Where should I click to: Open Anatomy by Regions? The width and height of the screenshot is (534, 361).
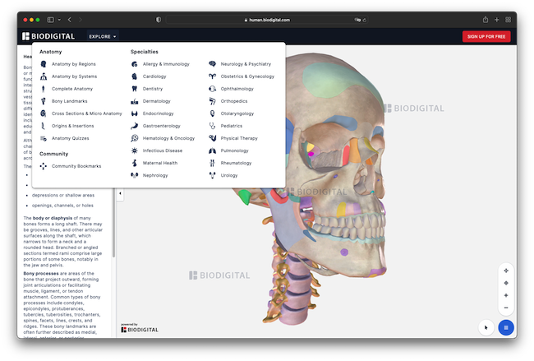74,64
